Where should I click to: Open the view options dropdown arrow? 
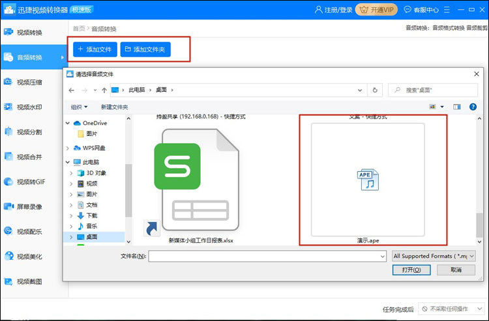(x=442, y=107)
